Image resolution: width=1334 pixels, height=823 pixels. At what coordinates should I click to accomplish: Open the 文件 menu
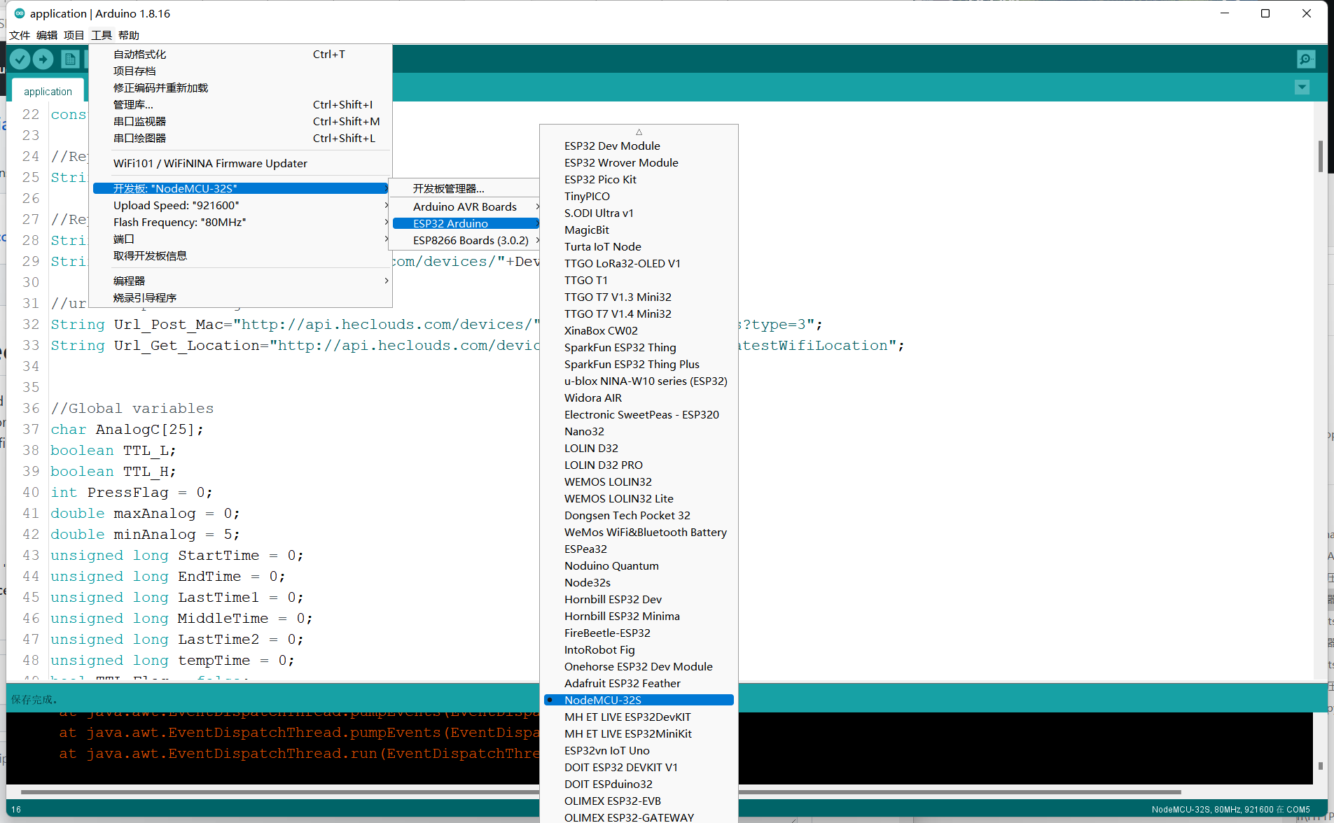20,35
